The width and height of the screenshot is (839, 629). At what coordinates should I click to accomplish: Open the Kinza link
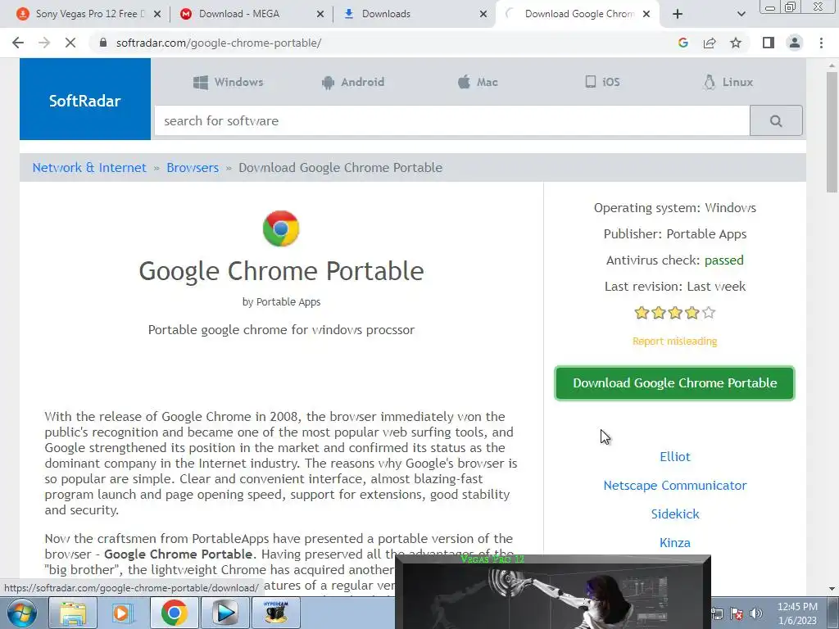click(675, 542)
